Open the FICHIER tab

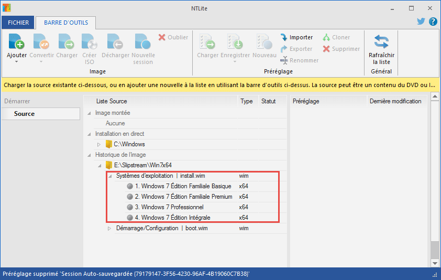[18, 23]
